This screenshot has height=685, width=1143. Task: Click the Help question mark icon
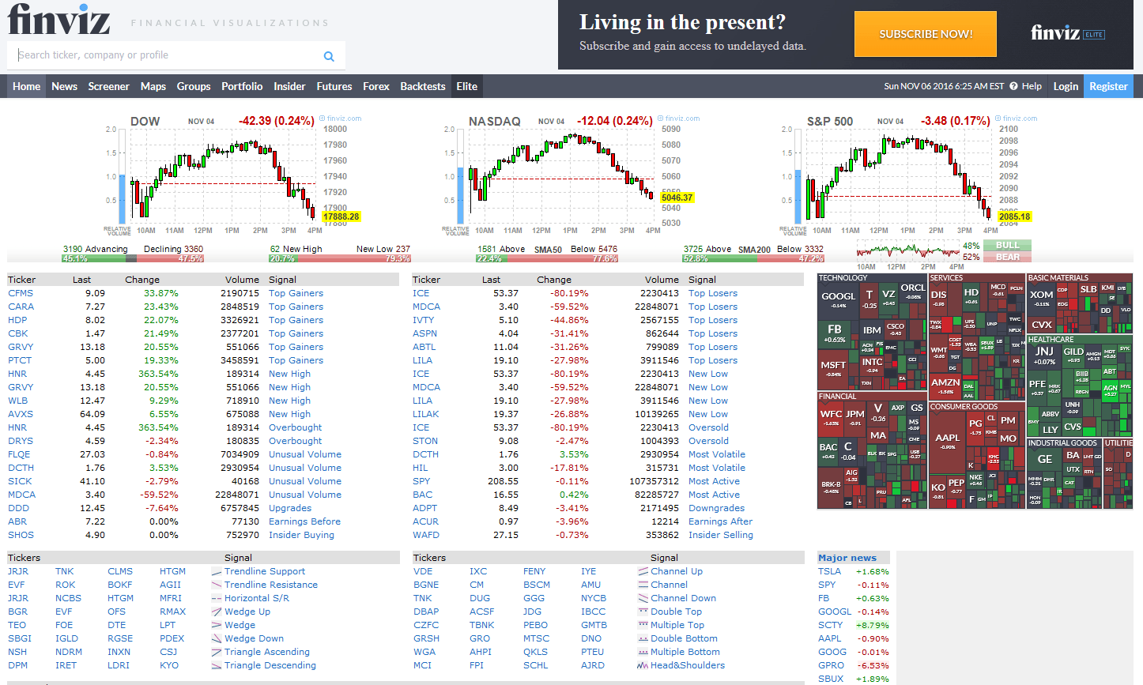tap(1013, 86)
